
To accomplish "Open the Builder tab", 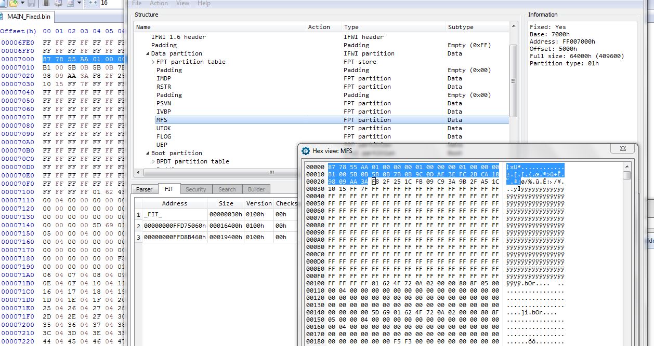I will point(256,189).
